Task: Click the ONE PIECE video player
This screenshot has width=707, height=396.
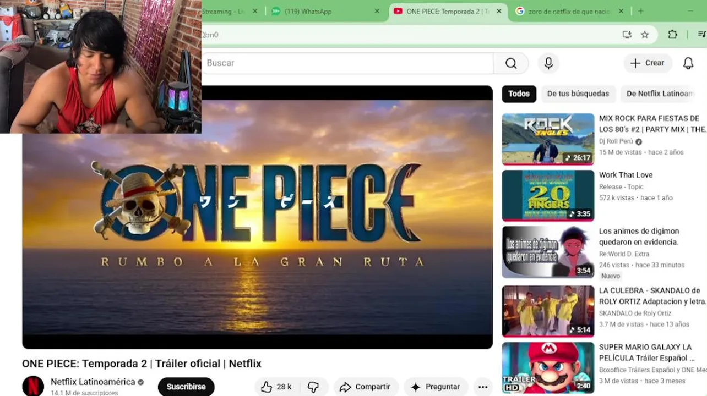Action: (x=257, y=217)
